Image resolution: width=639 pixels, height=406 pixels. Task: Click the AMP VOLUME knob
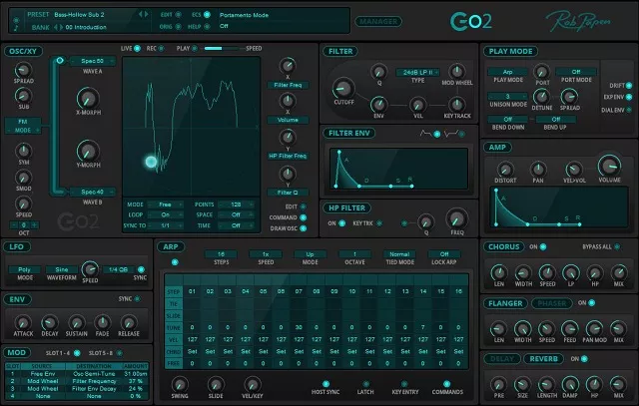[x=609, y=166]
